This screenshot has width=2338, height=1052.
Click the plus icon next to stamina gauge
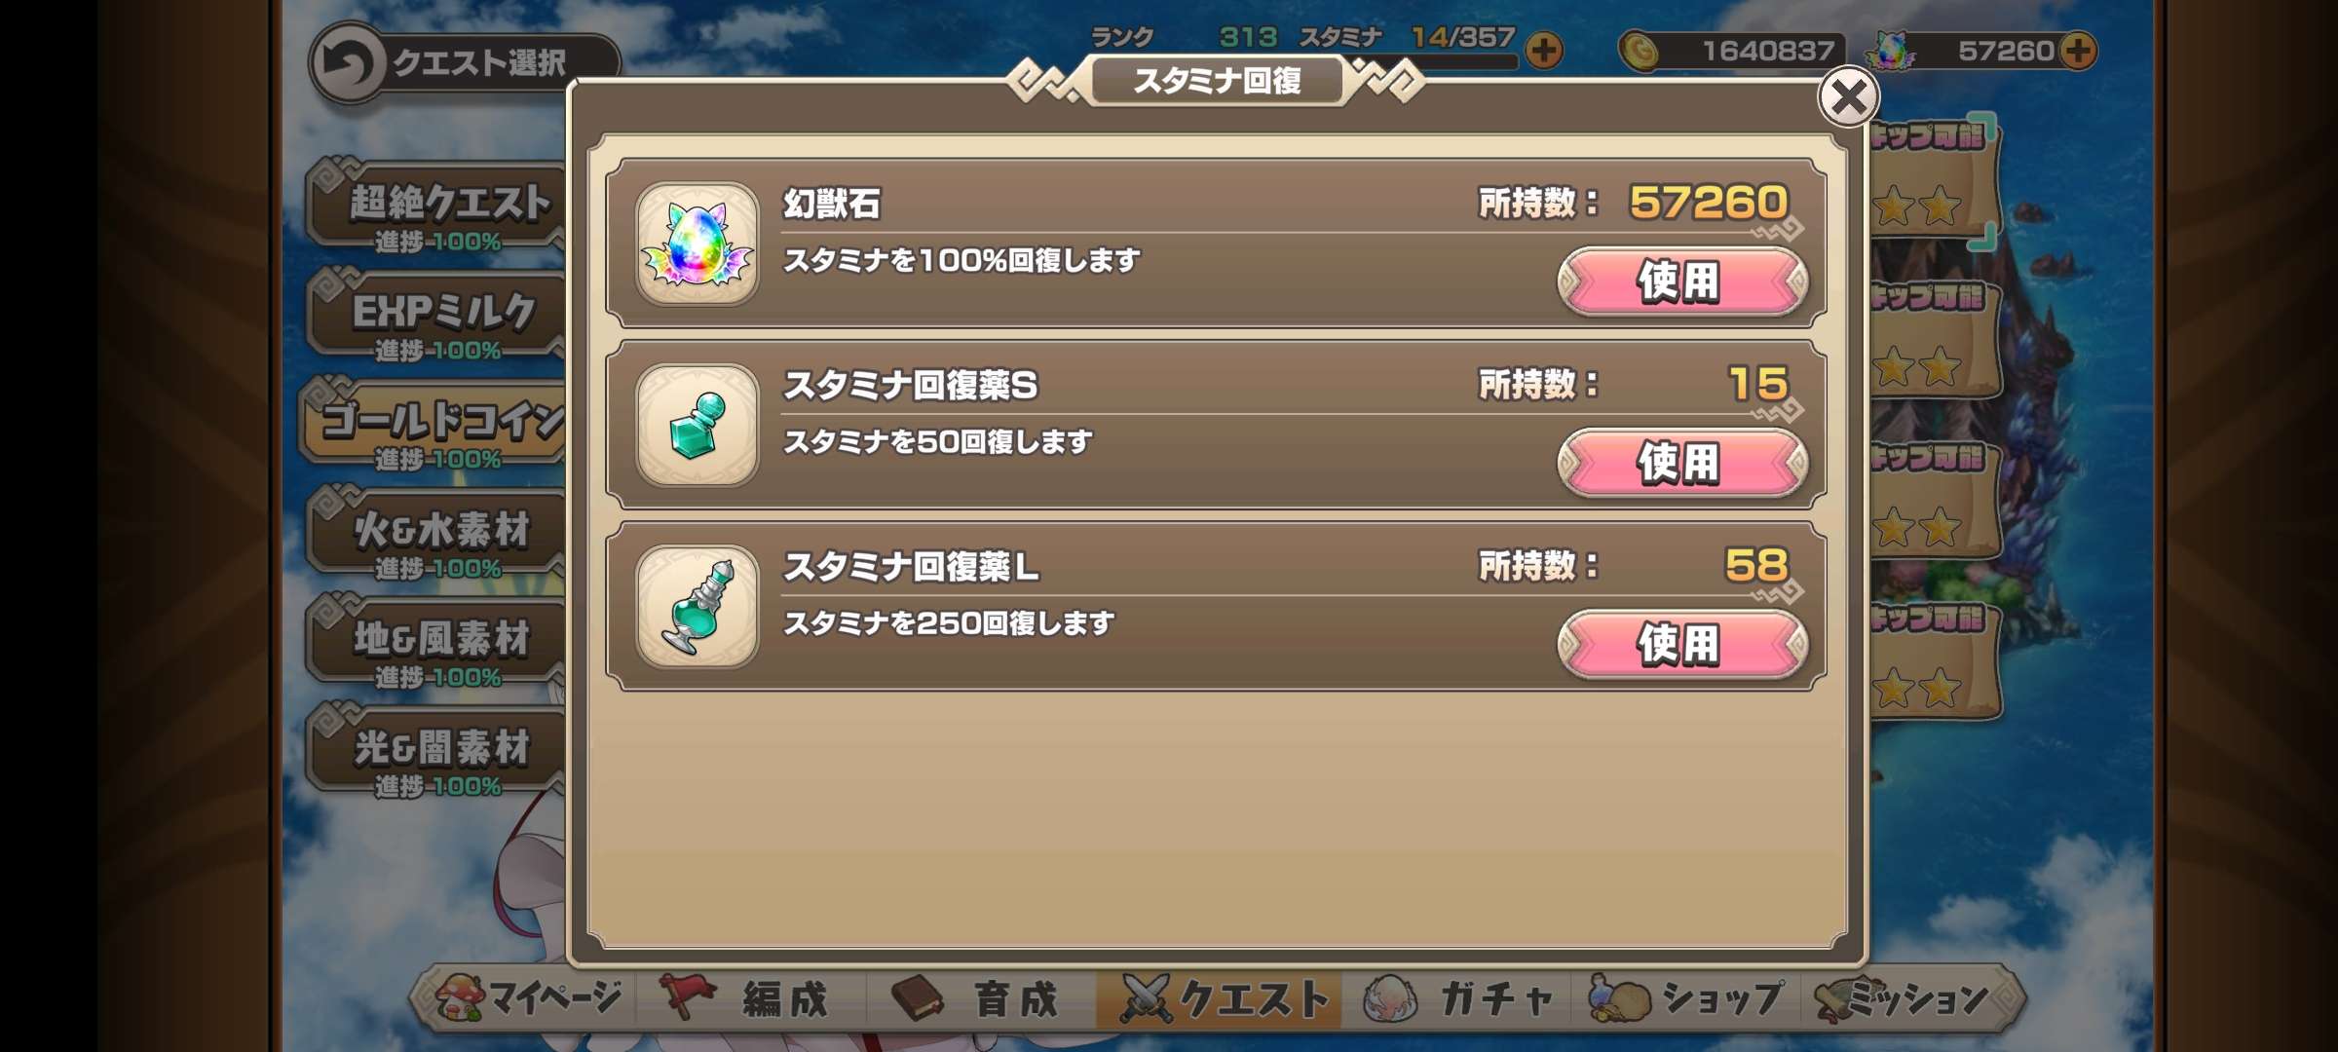(x=1544, y=51)
